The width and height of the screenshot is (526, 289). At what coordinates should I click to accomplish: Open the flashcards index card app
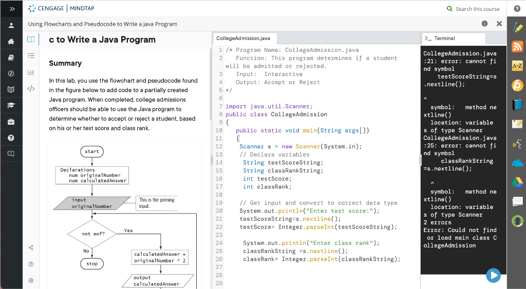517,202
